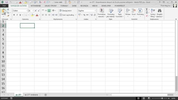The width and height of the screenshot is (178, 100).
Task: Click the Format Painter brush icon
Action: tap(8, 16)
